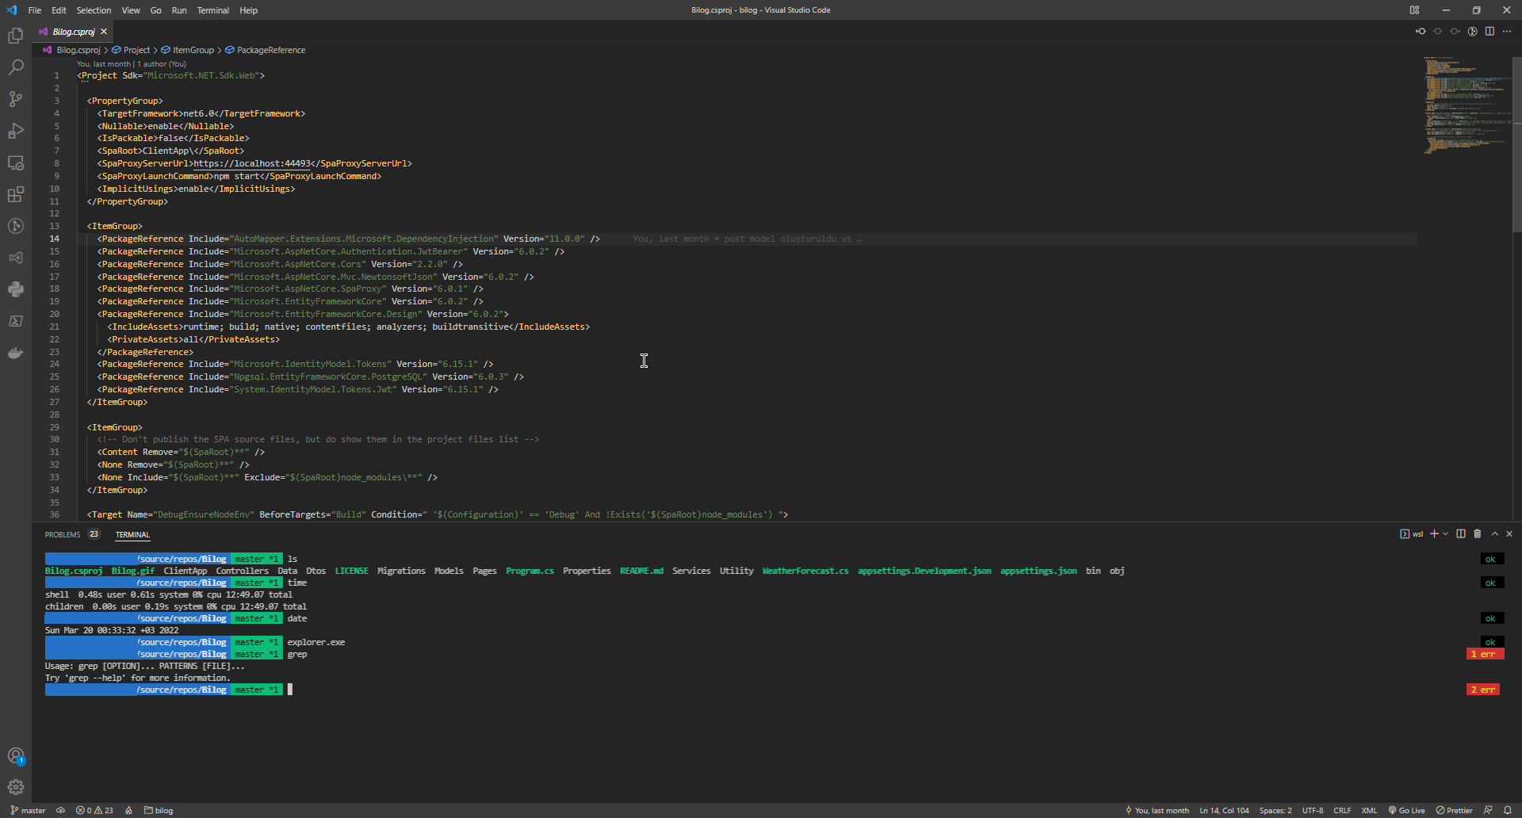Close the Bilog.csproj tab

104,32
